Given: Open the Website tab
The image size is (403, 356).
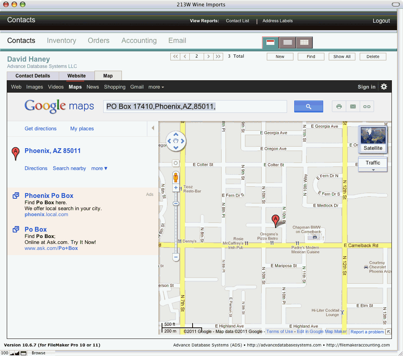Looking at the screenshot, I should pos(76,76).
